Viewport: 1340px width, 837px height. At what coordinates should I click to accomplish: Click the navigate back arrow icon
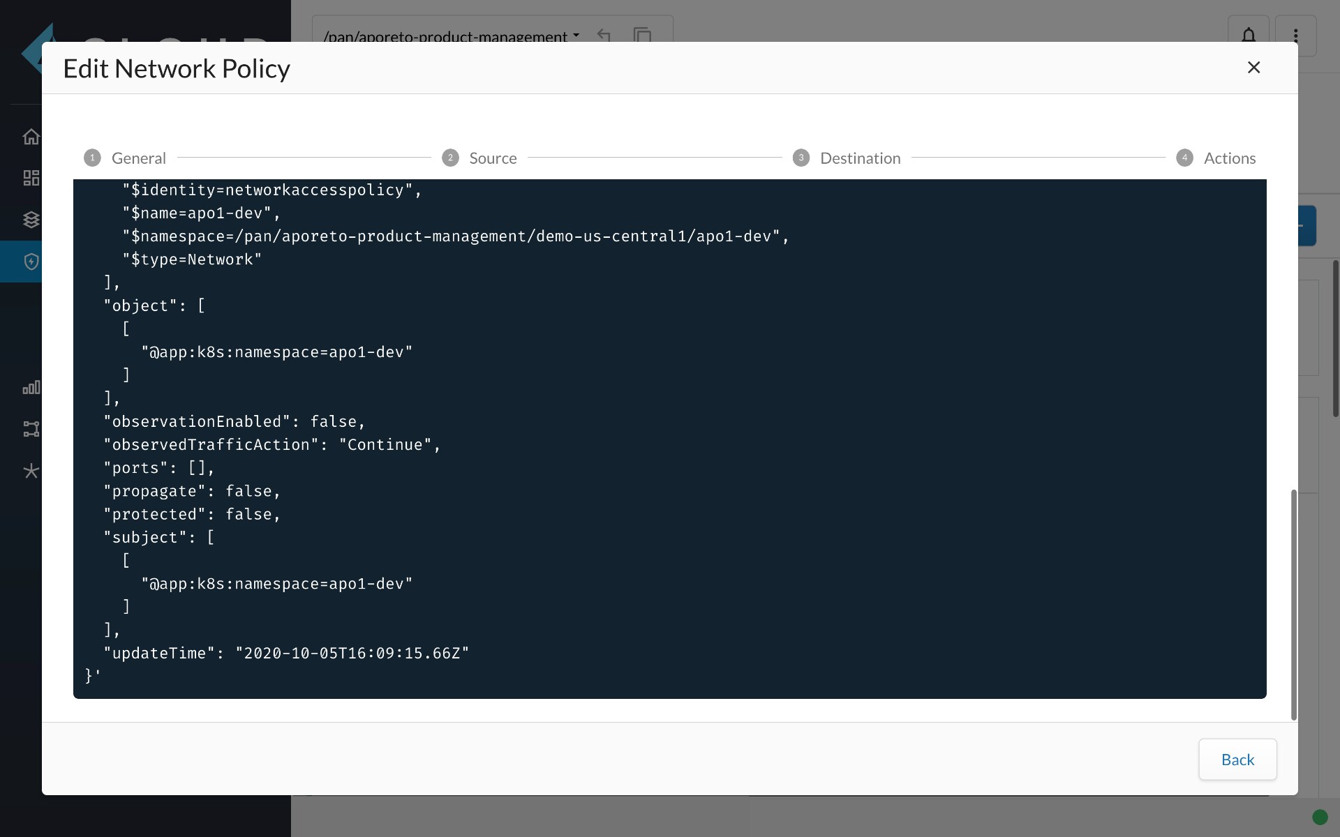[x=603, y=36]
